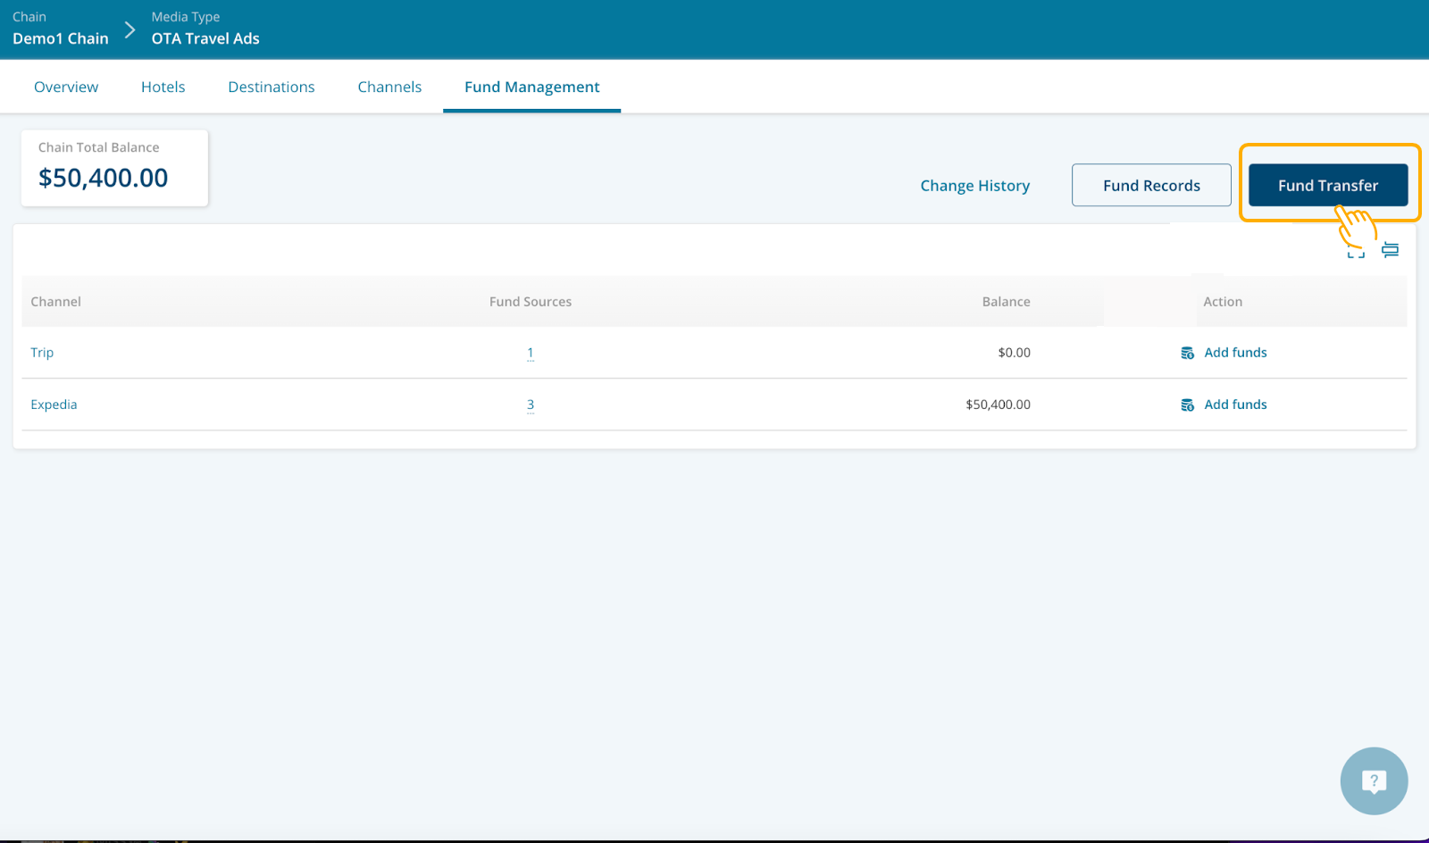Screen dimensions: 1429x843
Task: Open Fund Records
Action: [1151, 185]
